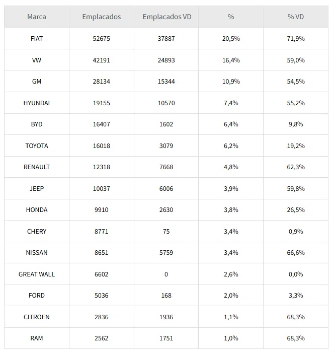The height and width of the screenshot is (355, 335).
Task: Click the BYD brand cell
Action: click(x=37, y=124)
